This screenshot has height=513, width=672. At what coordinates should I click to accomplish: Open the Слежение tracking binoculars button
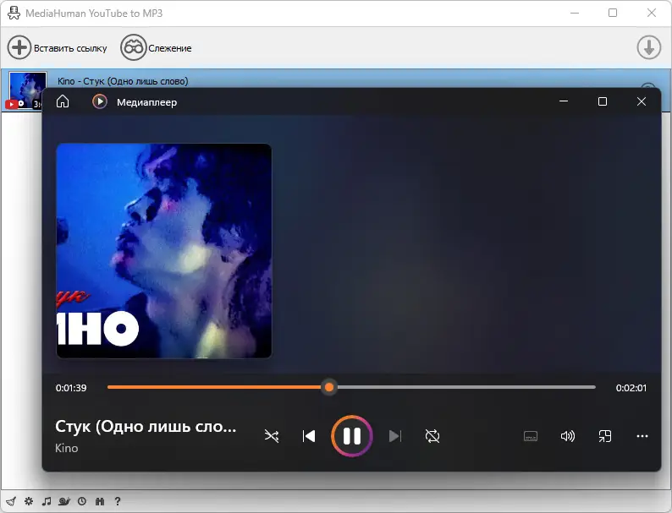coord(156,47)
